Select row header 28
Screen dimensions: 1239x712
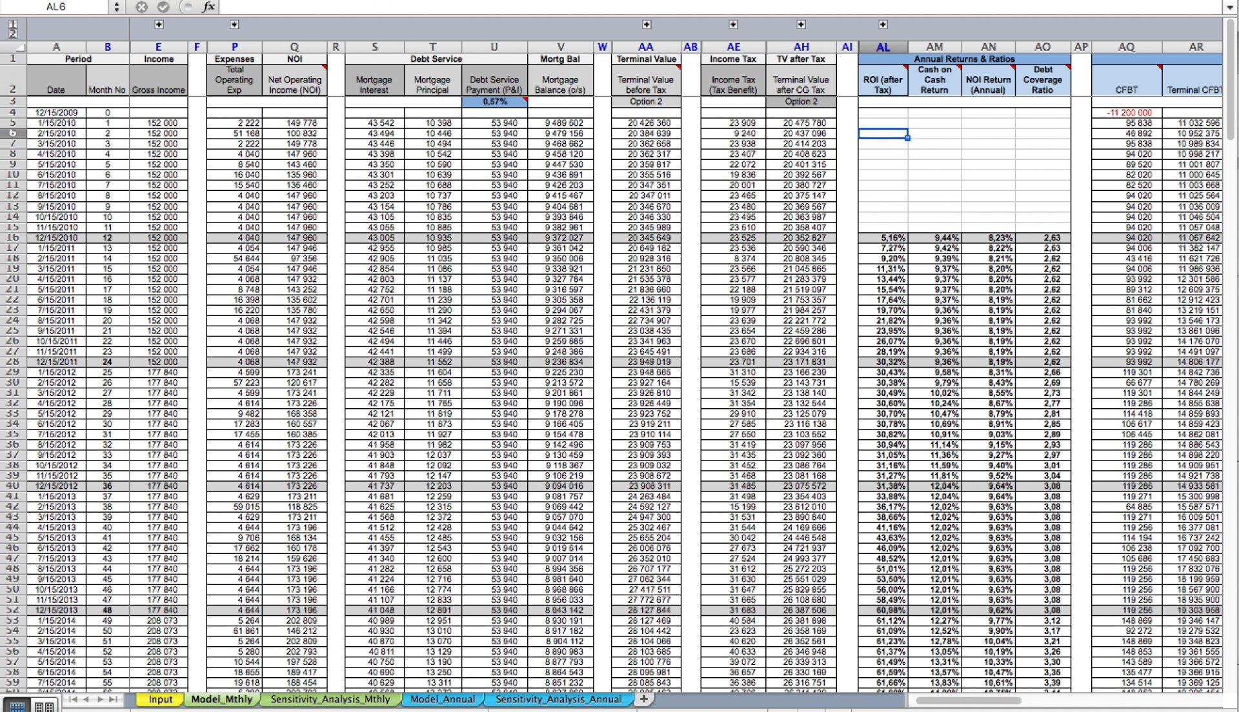coord(13,362)
